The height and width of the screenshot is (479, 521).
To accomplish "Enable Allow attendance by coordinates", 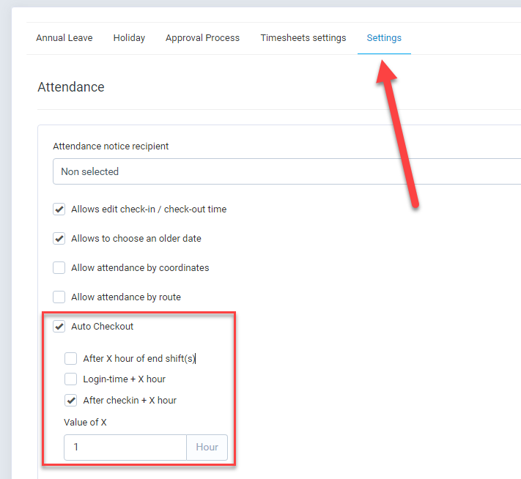I will pos(59,268).
